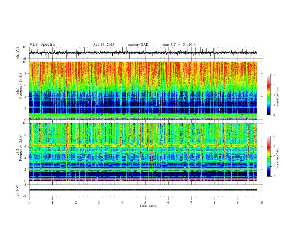Click the log(PSD) label beside ch.2 color bar
The image size is (294, 227).
(278, 158)
